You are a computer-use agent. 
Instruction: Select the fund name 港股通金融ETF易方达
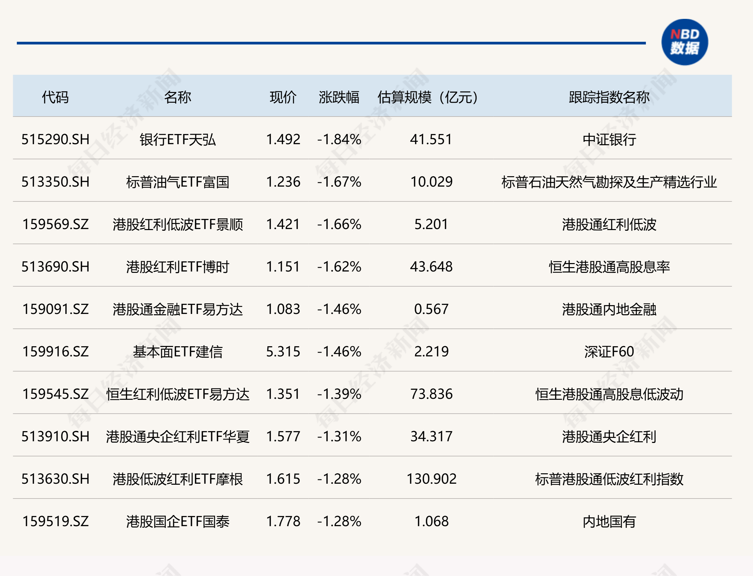[177, 309]
